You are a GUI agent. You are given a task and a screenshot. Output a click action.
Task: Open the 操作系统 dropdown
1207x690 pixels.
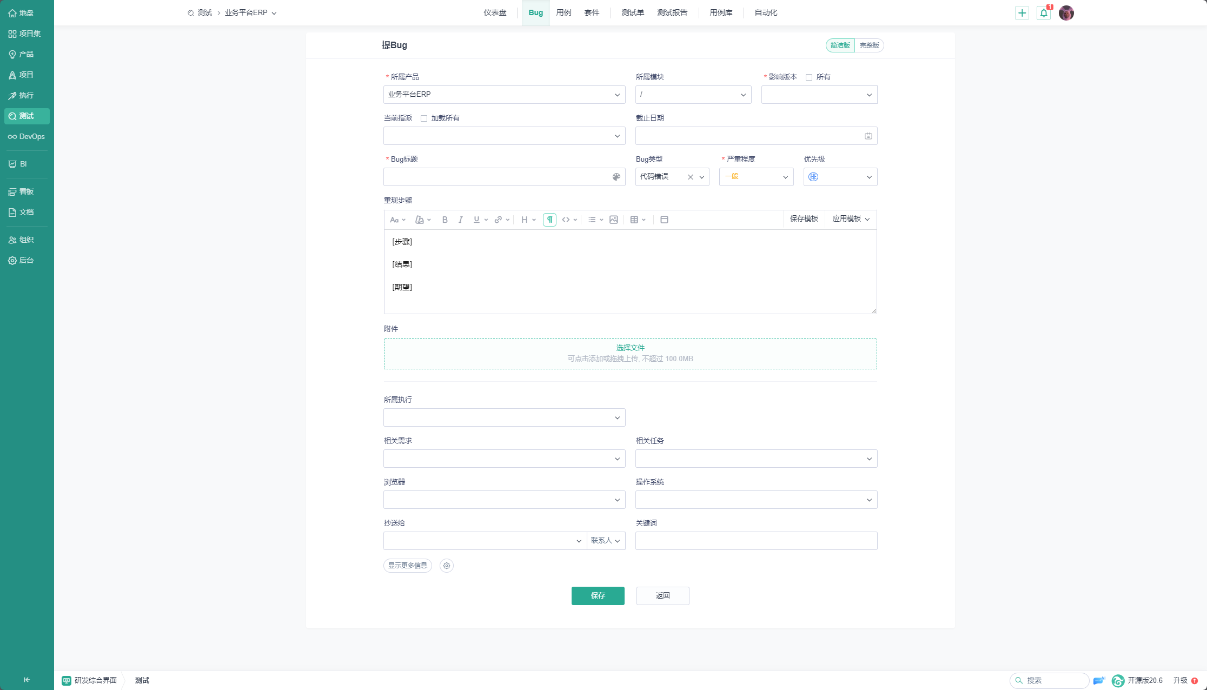point(756,500)
